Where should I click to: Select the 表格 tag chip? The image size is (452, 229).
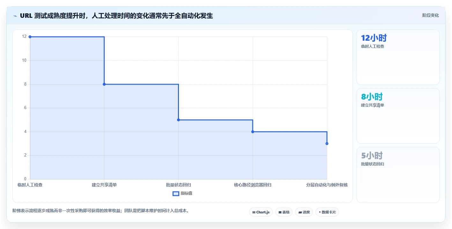[x=284, y=212]
